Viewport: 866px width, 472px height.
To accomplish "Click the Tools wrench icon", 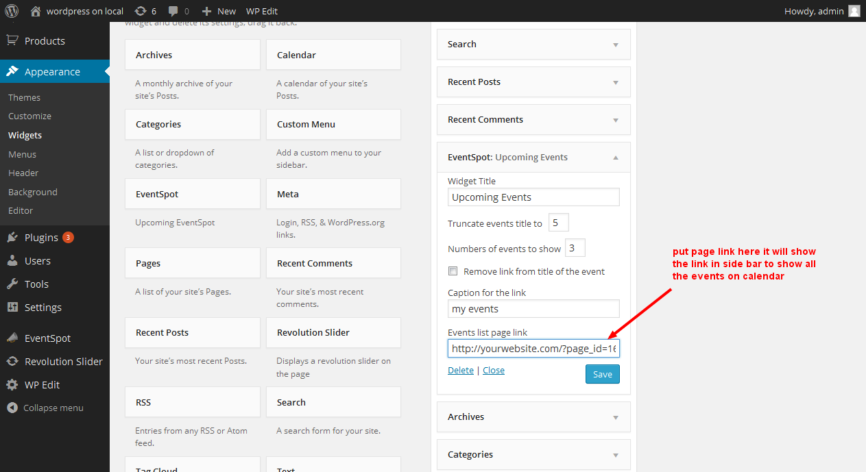I will 12,284.
